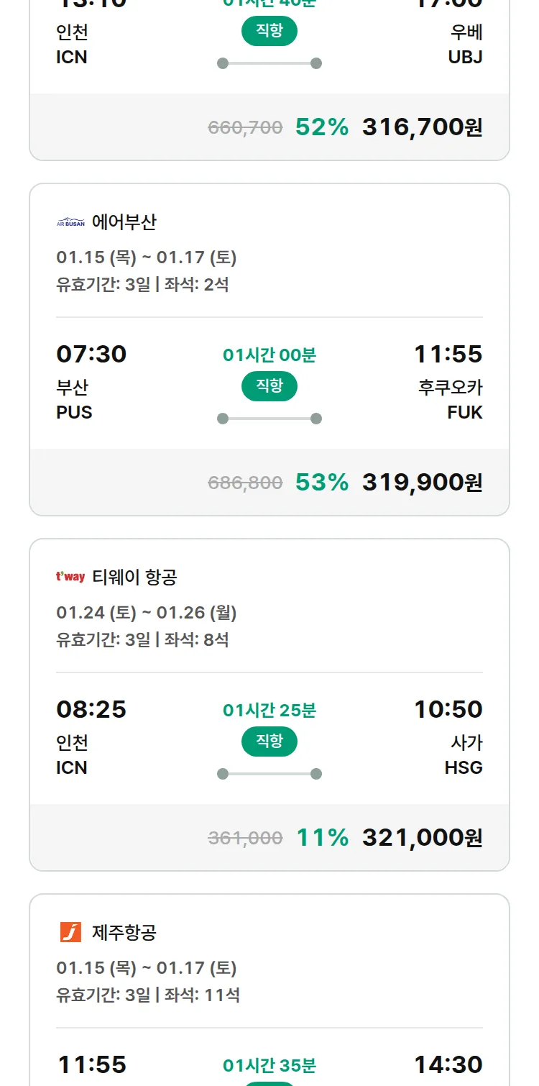The width and height of the screenshot is (539, 1086).
Task: Click the t'way airline logo
Action: point(70,577)
